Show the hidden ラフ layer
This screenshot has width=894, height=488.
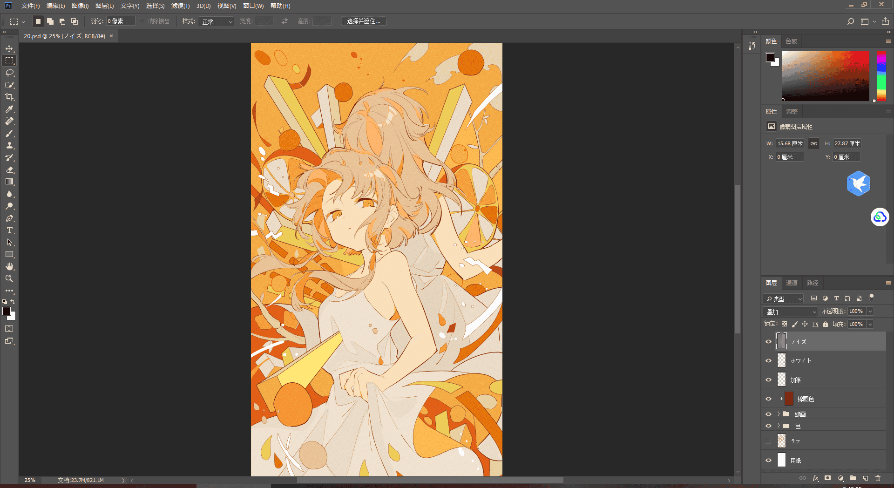(x=768, y=441)
